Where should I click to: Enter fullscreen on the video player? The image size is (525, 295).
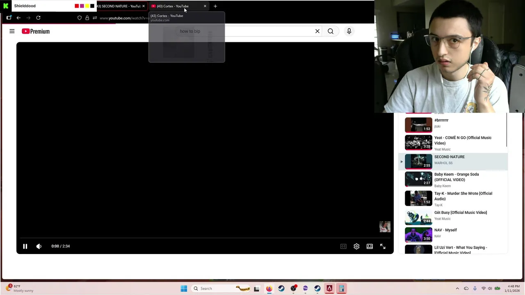383,246
